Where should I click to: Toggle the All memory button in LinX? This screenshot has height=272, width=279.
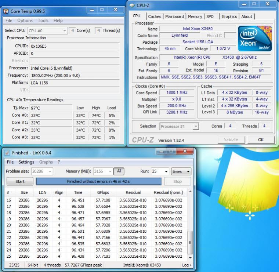point(119,171)
